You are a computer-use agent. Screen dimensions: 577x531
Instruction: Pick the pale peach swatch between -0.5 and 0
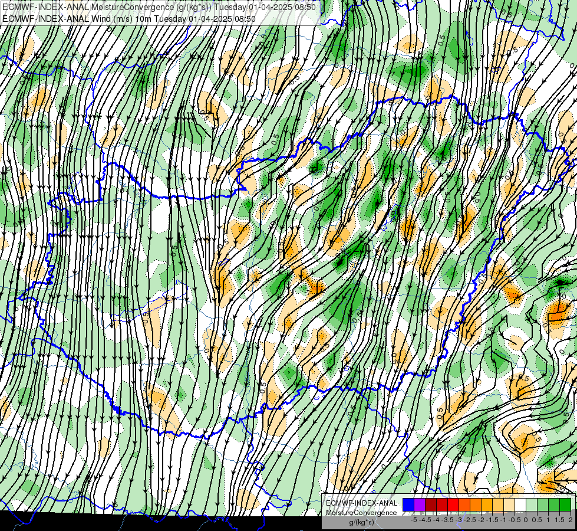509,505
